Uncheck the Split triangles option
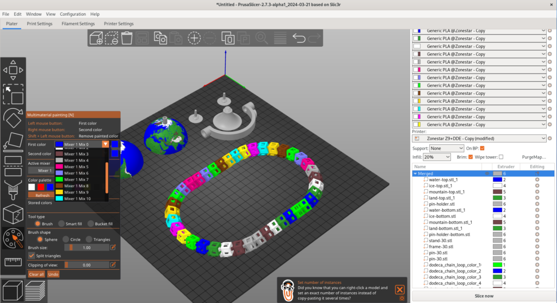 click(32, 255)
